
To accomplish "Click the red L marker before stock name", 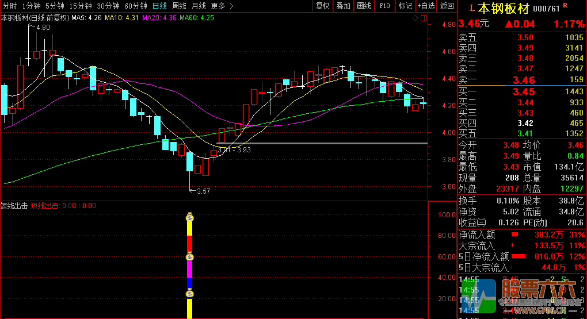I will click(x=472, y=8).
